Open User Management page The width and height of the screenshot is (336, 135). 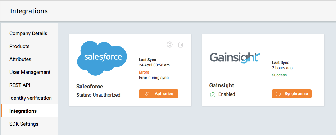(29, 72)
